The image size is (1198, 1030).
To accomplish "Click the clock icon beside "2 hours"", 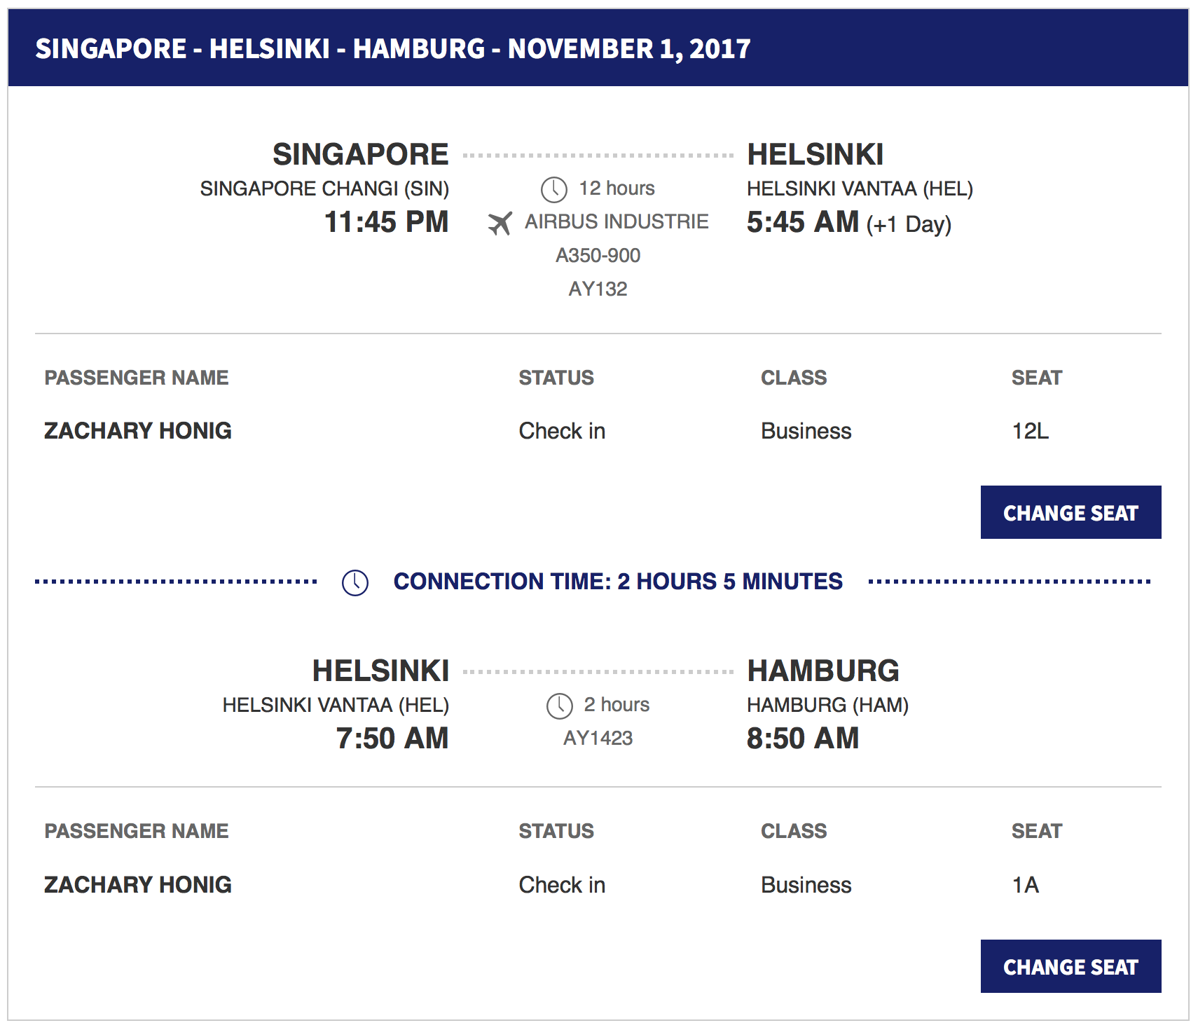I will pos(559,706).
